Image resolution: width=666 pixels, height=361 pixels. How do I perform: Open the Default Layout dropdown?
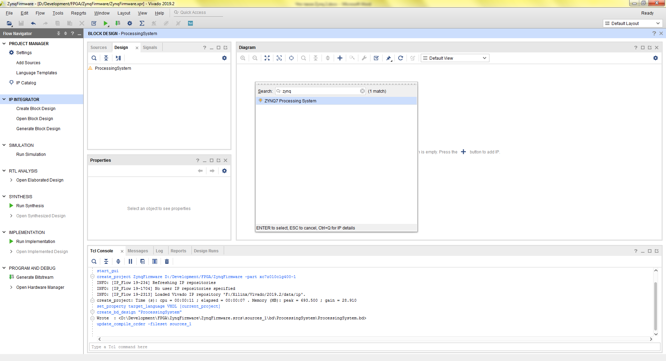633,23
